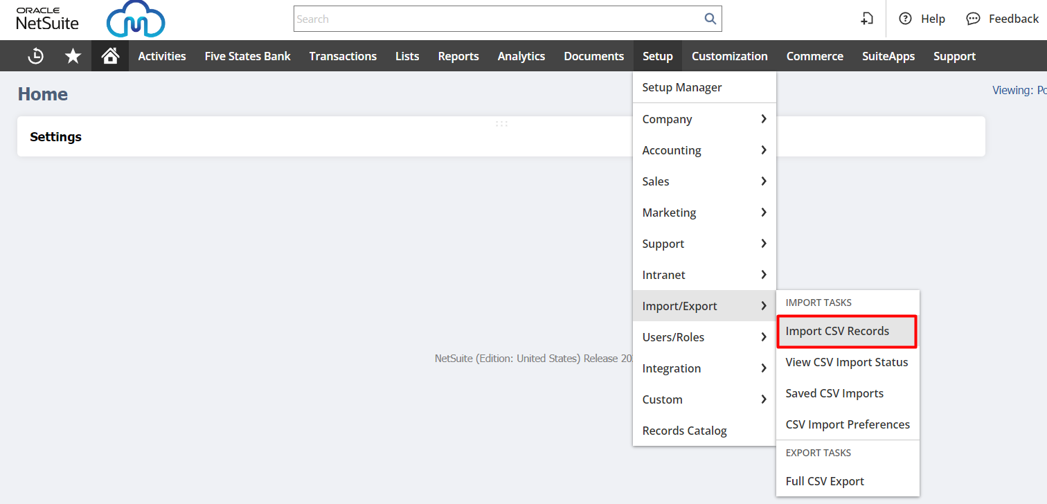The width and height of the screenshot is (1047, 504).
Task: Click the blue cloud company logo
Action: coord(136,20)
